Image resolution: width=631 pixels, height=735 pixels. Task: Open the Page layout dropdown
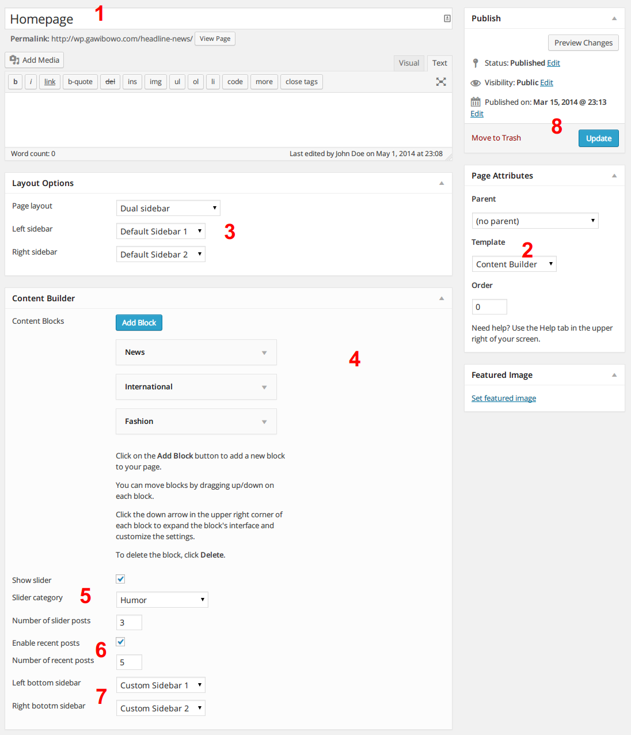pyautogui.click(x=168, y=208)
